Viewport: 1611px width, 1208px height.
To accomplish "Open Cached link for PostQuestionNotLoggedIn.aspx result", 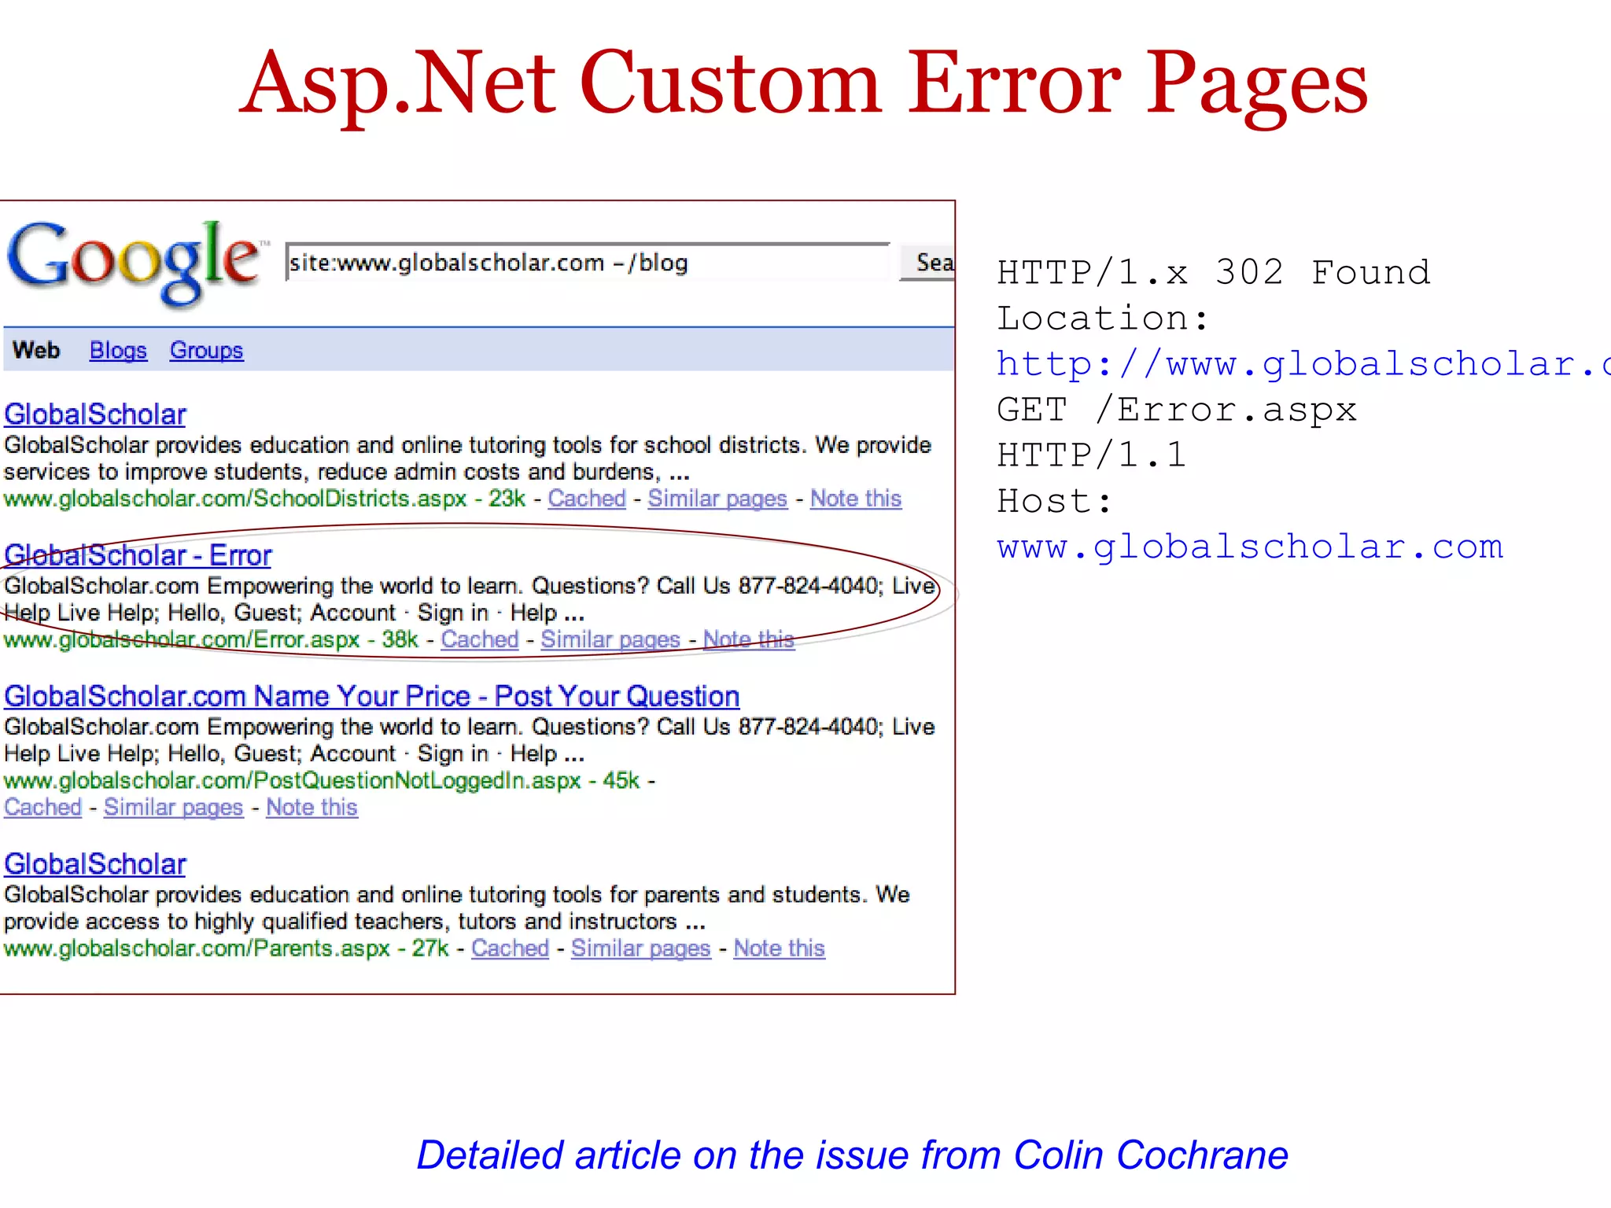I will pyautogui.click(x=42, y=807).
